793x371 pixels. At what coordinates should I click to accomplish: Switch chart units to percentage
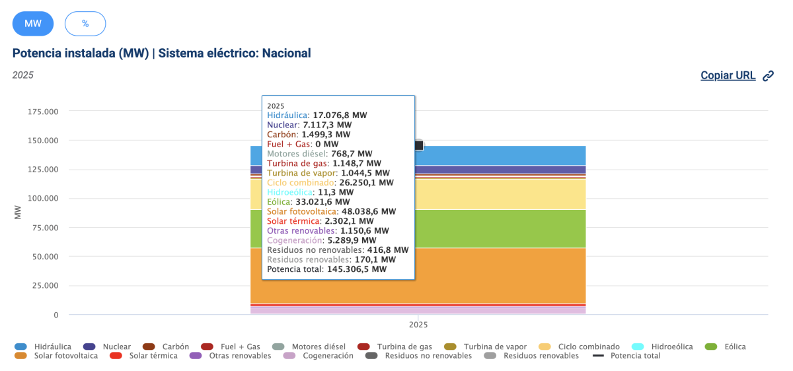pyautogui.click(x=85, y=23)
